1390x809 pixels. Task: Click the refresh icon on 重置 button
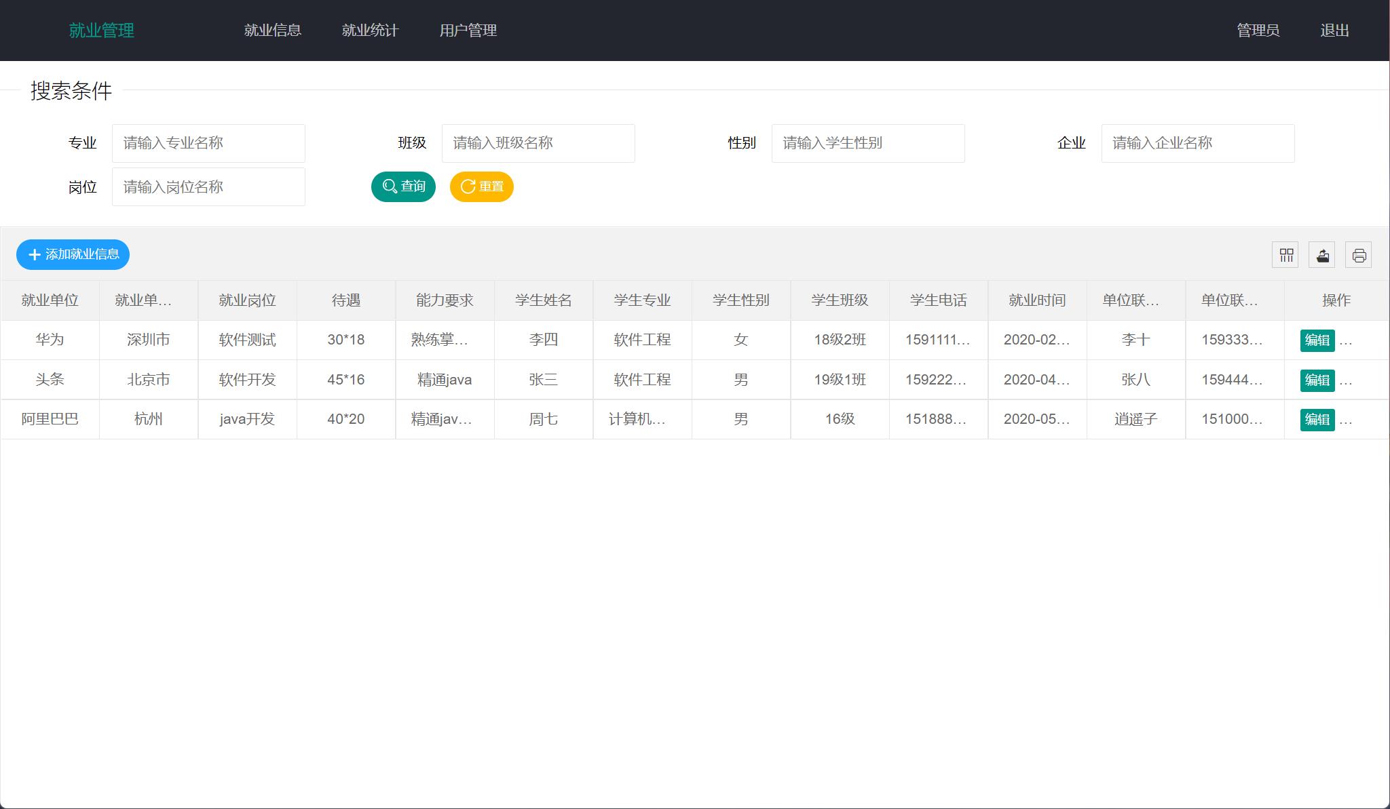coord(467,186)
